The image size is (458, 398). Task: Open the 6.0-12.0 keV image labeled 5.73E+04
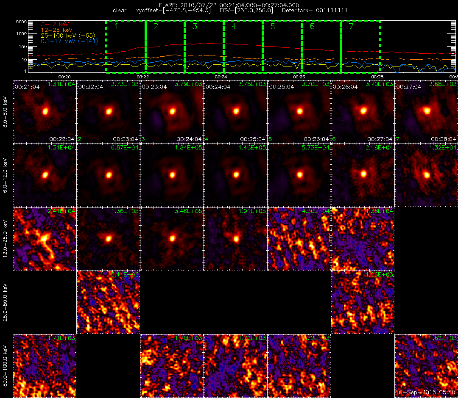(x=299, y=175)
